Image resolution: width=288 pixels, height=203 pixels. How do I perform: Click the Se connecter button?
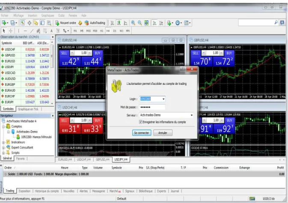pos(142,133)
